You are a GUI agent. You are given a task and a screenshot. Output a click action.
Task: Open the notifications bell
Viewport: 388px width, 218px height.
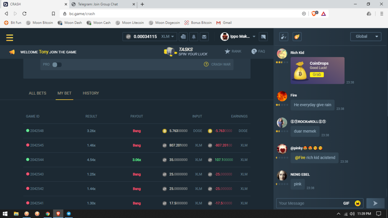(x=194, y=37)
